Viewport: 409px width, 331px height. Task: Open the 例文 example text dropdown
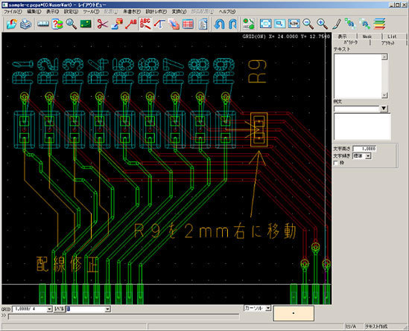tap(384, 109)
